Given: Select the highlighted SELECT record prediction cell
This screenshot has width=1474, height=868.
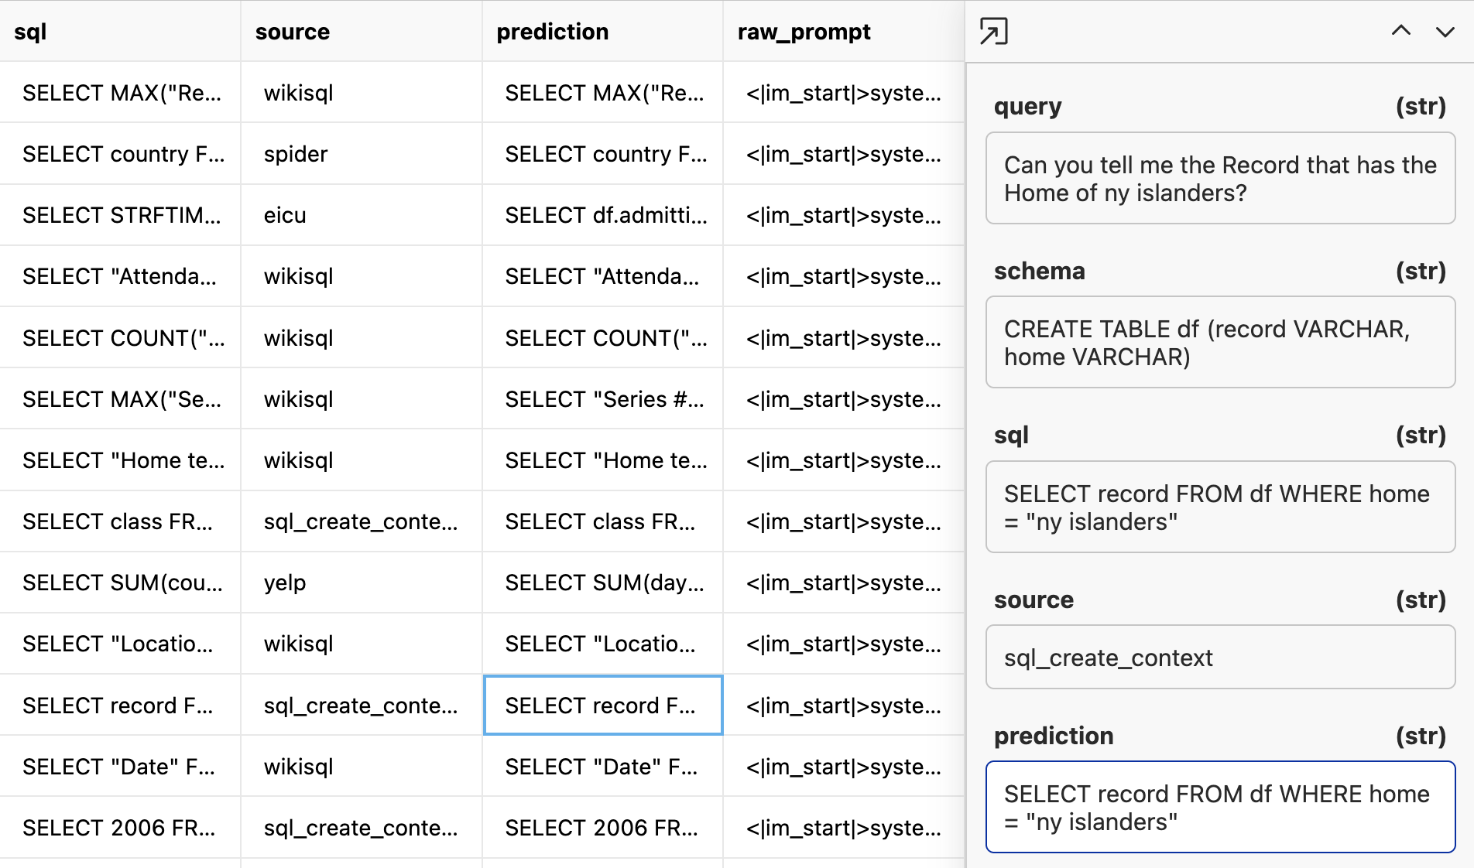Looking at the screenshot, I should coord(603,706).
